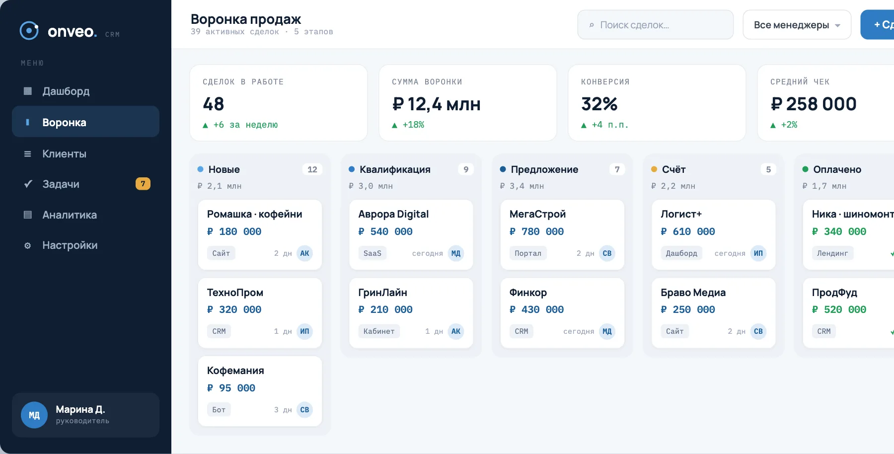Select Воронка menu item
The width and height of the screenshot is (894, 454).
[x=85, y=122]
